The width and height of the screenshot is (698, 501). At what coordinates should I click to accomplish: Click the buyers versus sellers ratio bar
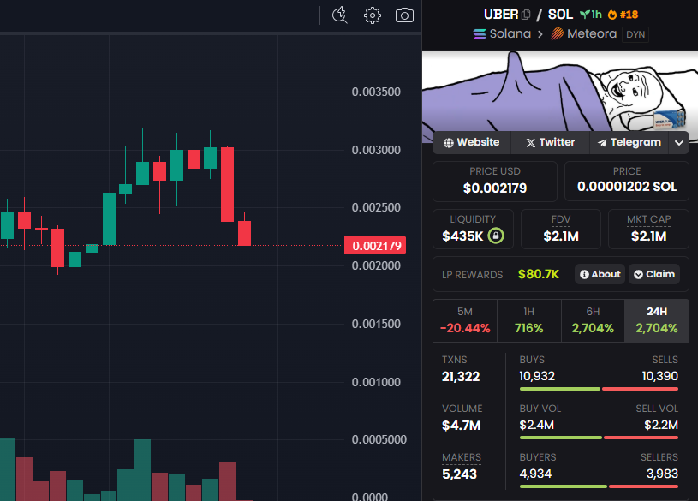(x=599, y=486)
